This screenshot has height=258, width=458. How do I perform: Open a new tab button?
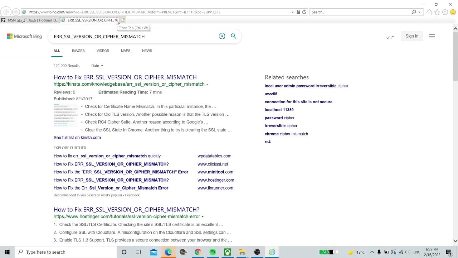coord(123,20)
